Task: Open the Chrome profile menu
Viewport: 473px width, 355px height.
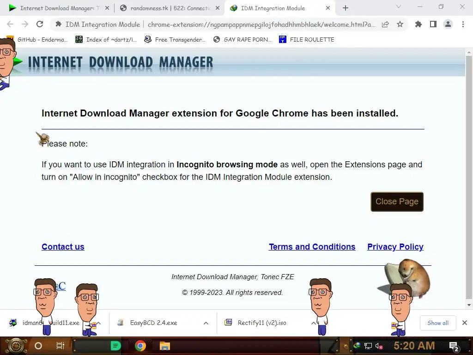Action: (448, 24)
